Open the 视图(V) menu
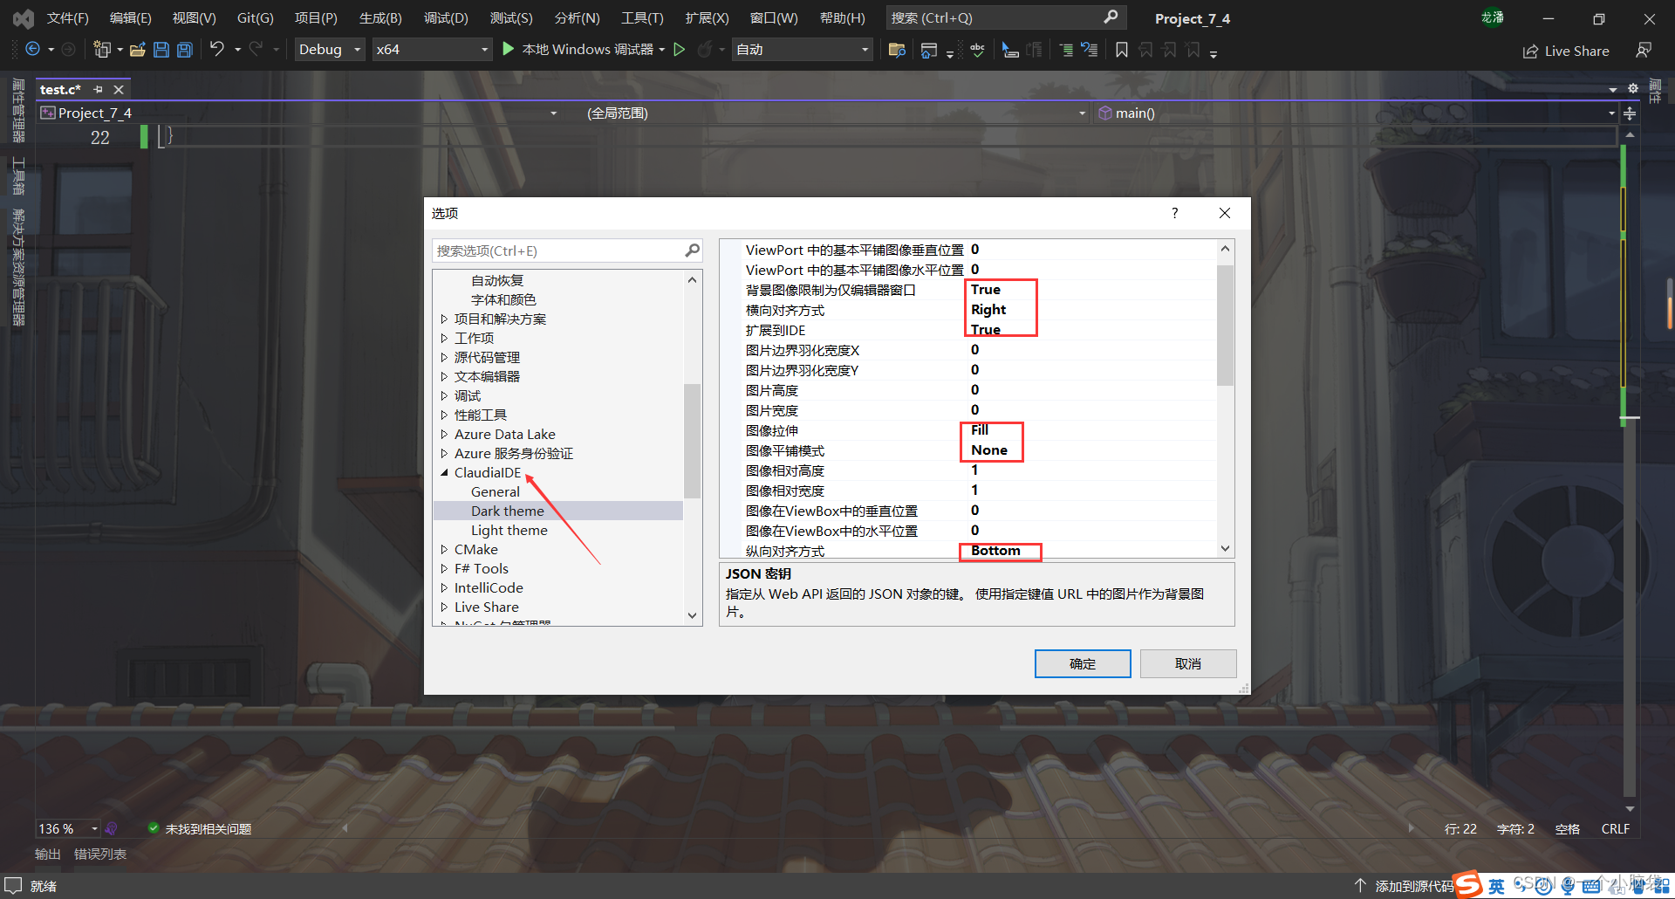 [194, 17]
